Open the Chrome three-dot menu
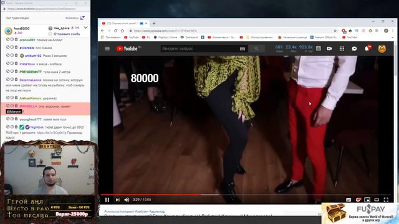 point(392,30)
